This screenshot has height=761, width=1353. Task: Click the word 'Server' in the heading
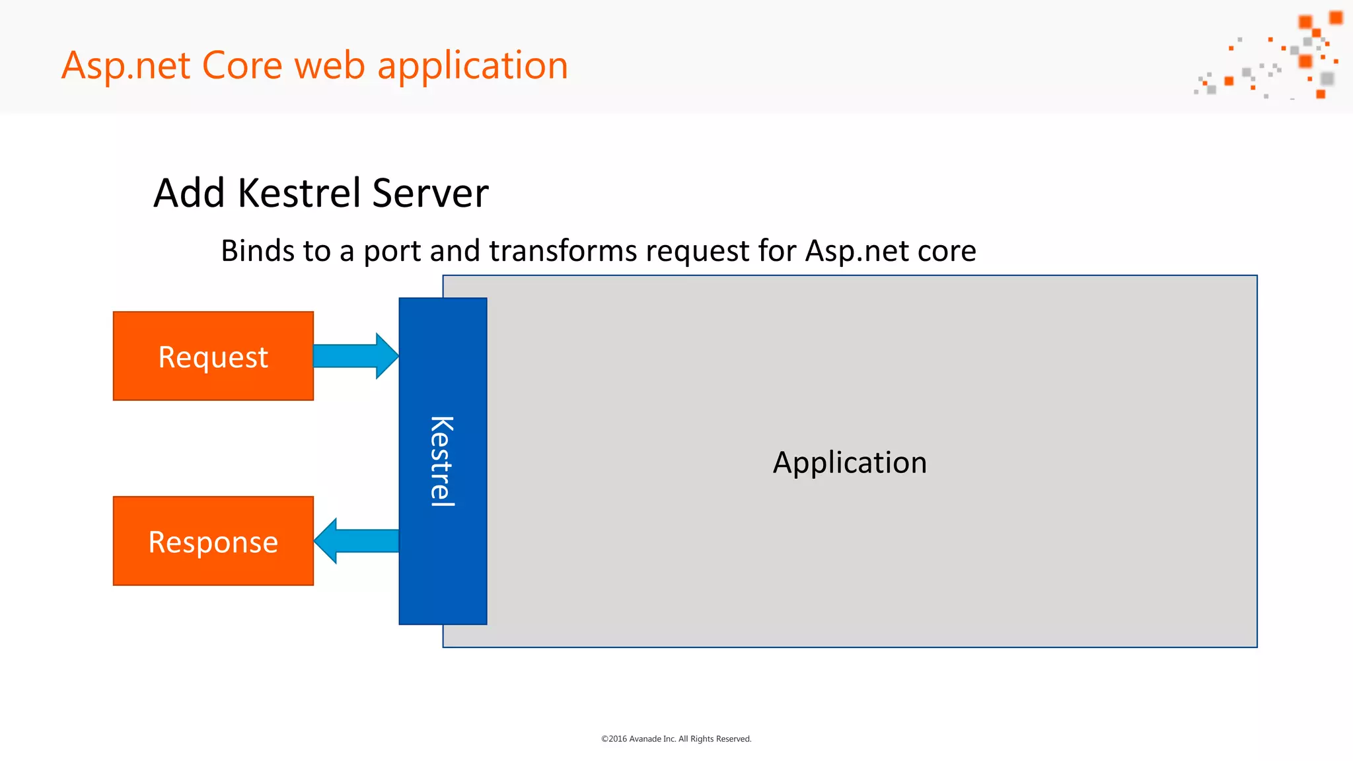pos(430,193)
